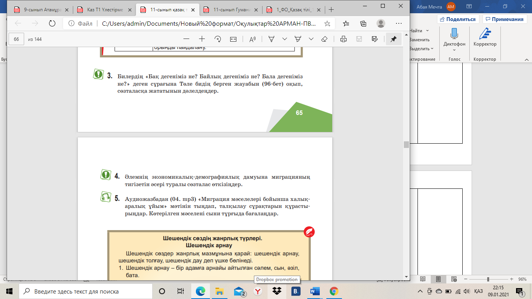Screen dimensions: 532x299
Task: Close the Каз Т1 Үлестірме tab
Action: pos(130,10)
